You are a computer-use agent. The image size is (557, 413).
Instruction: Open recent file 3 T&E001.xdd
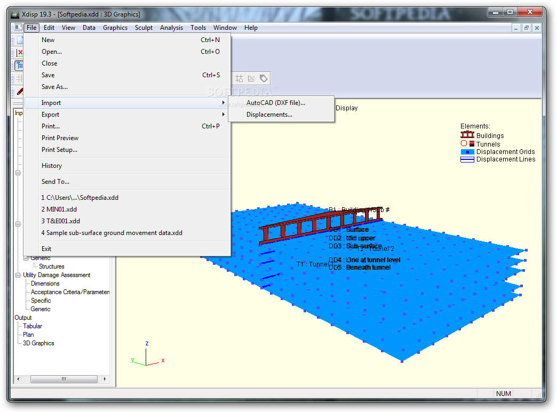coord(128,221)
